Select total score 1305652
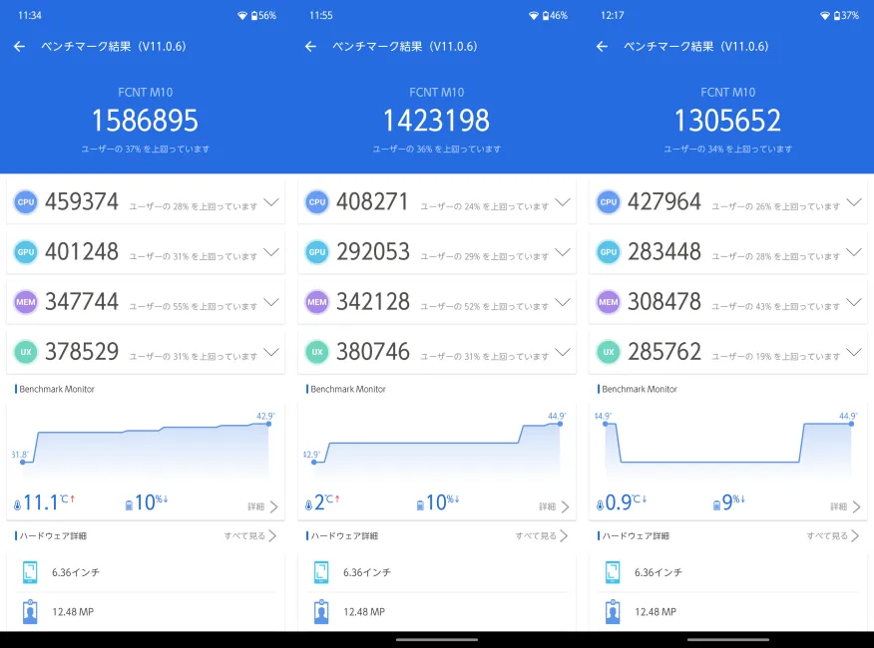 (728, 121)
